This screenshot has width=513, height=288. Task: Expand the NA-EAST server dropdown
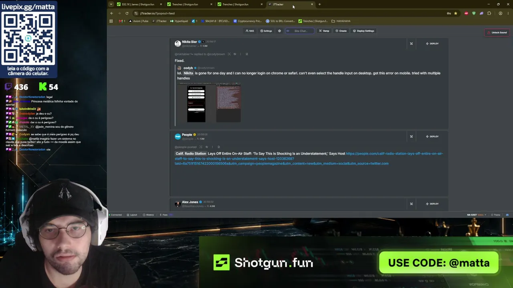(477, 215)
